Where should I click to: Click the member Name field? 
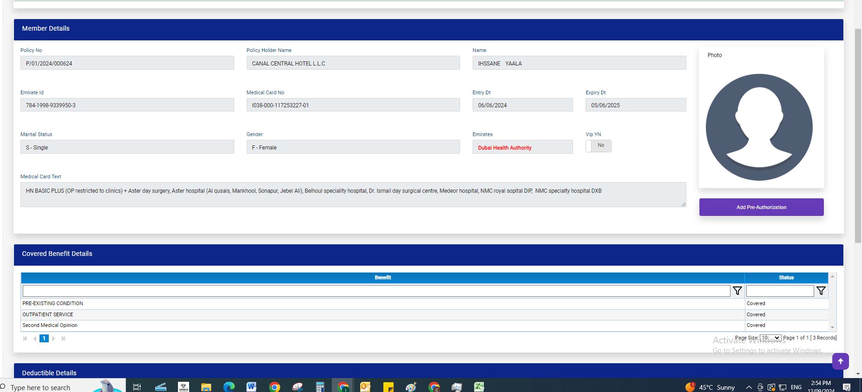pyautogui.click(x=579, y=63)
